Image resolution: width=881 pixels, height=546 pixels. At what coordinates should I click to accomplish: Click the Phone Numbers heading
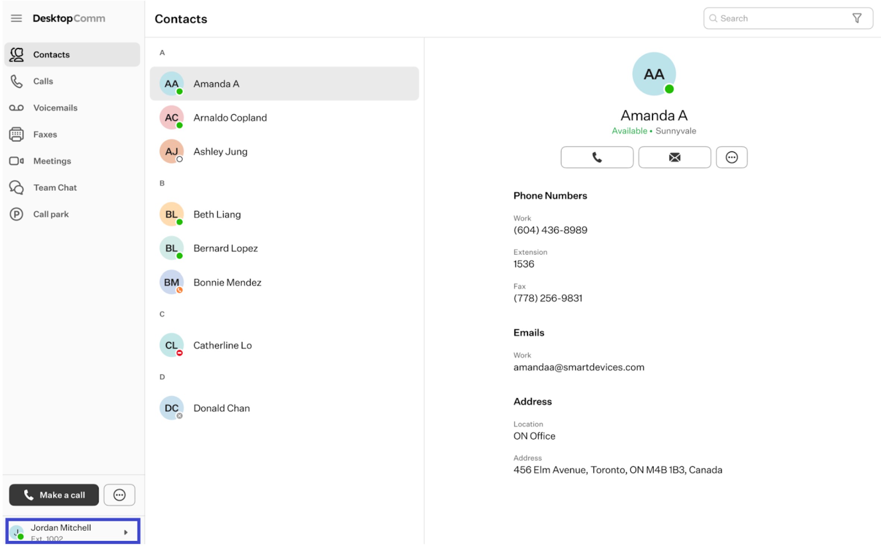(550, 196)
